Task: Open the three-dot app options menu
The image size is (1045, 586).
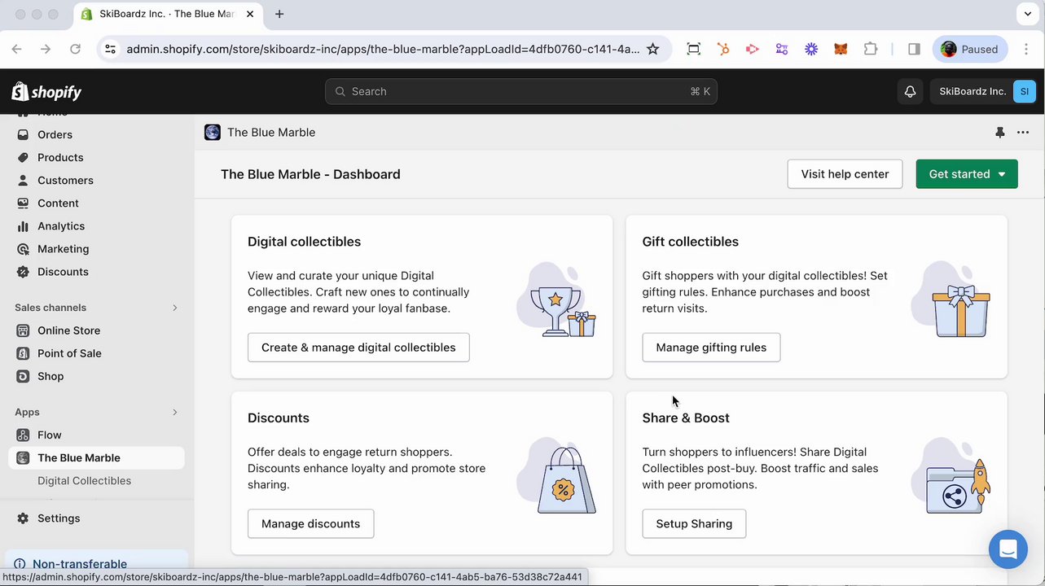Action: [x=1023, y=133]
